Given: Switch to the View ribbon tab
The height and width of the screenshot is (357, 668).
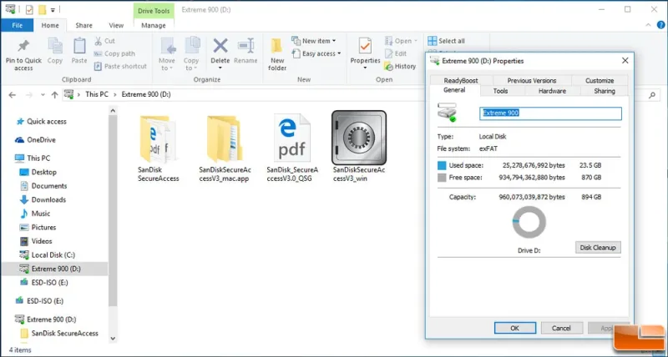Looking at the screenshot, I should (x=116, y=26).
